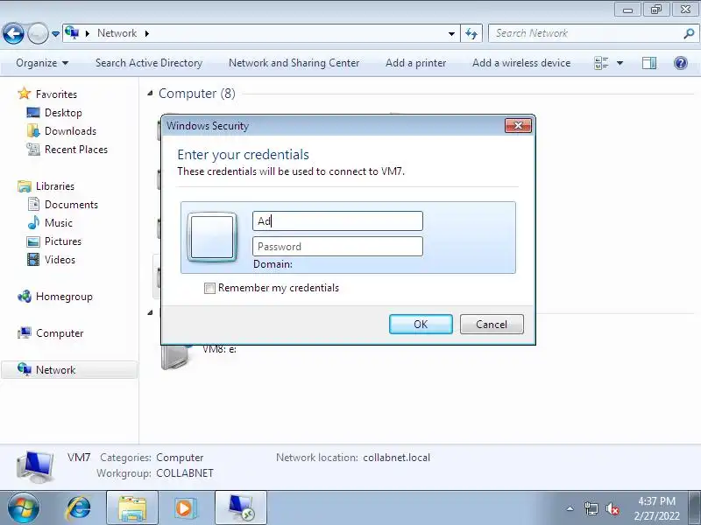Collapse the Computer (8) group
701x525 pixels.
(150, 94)
